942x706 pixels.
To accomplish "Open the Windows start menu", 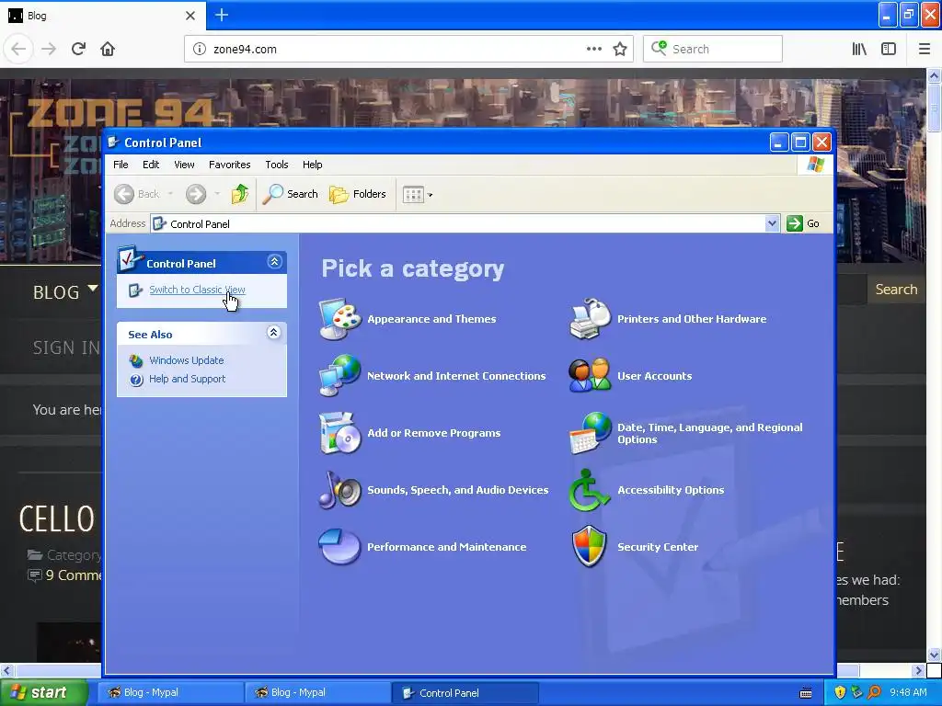I will [43, 692].
